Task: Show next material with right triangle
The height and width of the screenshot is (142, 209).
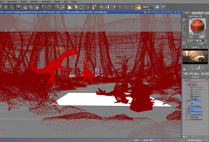Action: pos(204,33)
